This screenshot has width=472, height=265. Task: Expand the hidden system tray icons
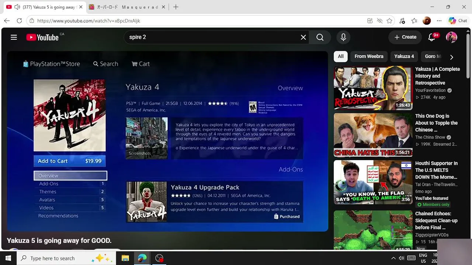point(393,258)
